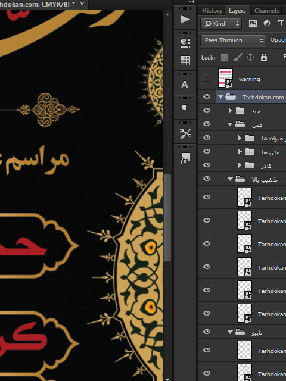Expand the خط group arrow
Viewport: 286px width, 381px height.
point(231,111)
